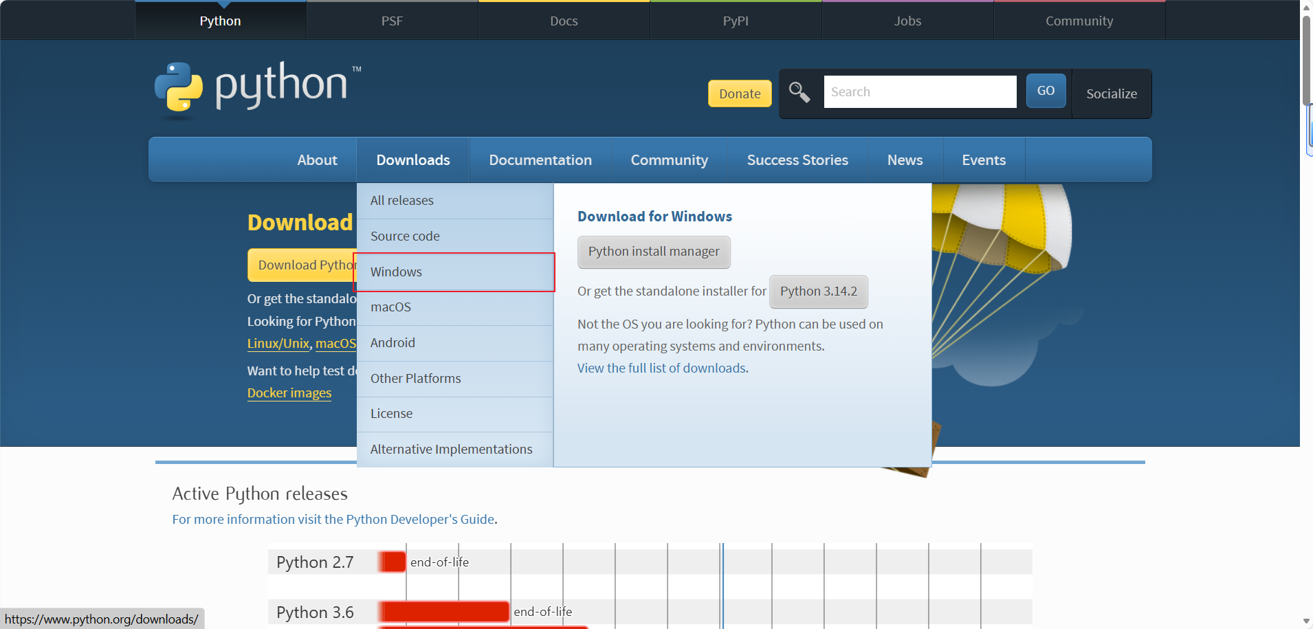Click the yellow Download Python button
Screen dimensions: 1313x629
(302, 265)
